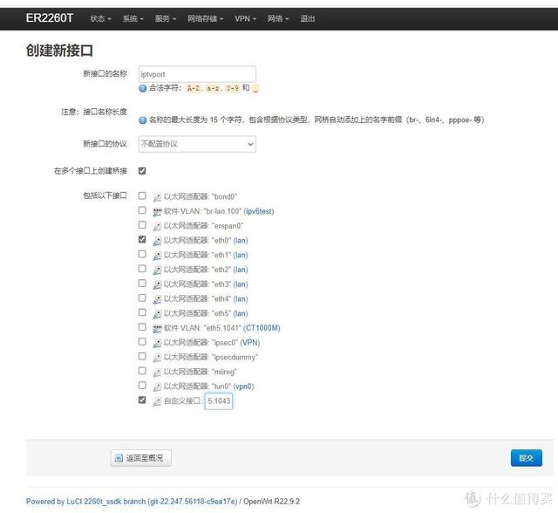This screenshot has height=513, width=558.
Task: Open the CT1000M network link
Action: click(x=262, y=328)
